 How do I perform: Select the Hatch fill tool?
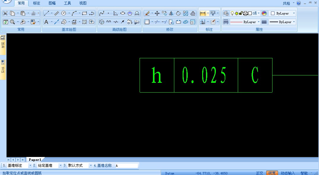[x=84, y=22]
